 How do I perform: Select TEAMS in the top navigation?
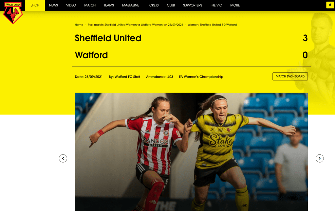pos(109,5)
